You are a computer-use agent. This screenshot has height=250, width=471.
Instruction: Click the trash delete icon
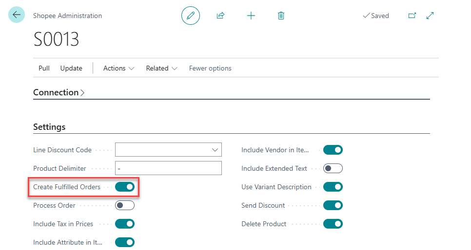pos(281,16)
